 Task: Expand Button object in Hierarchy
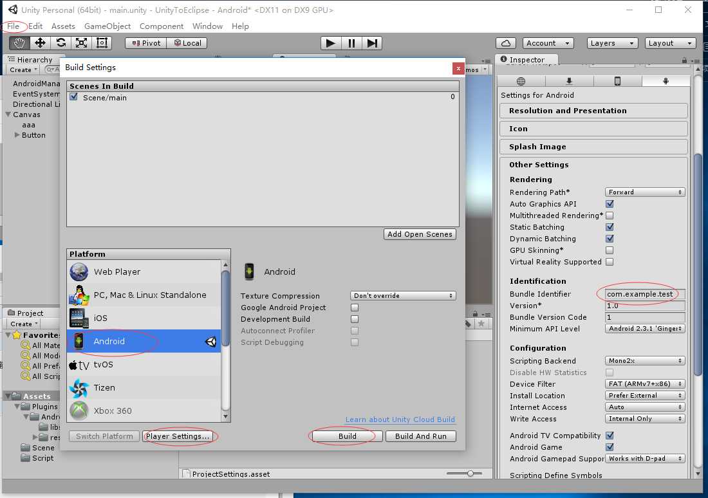(x=17, y=135)
